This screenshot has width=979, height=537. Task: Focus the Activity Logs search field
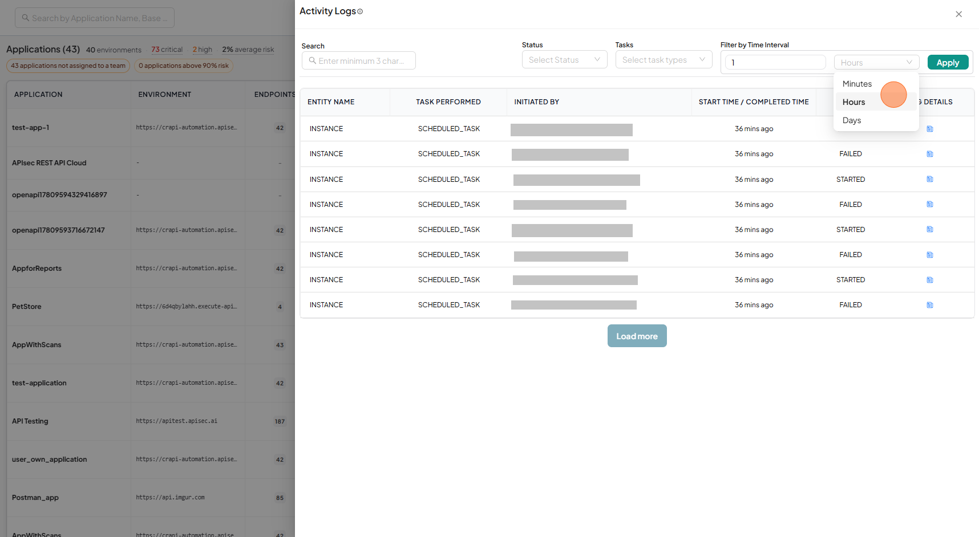tap(358, 60)
